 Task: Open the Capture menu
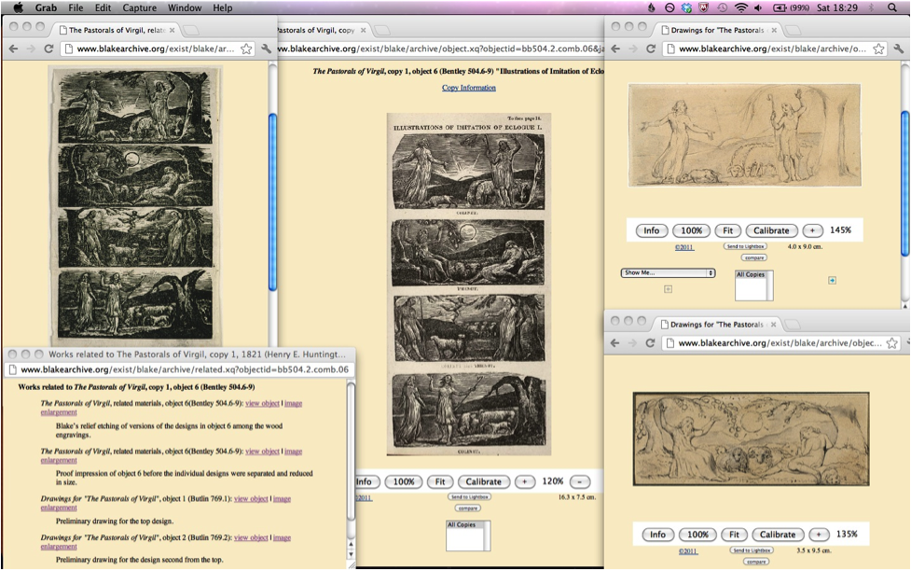pyautogui.click(x=140, y=7)
